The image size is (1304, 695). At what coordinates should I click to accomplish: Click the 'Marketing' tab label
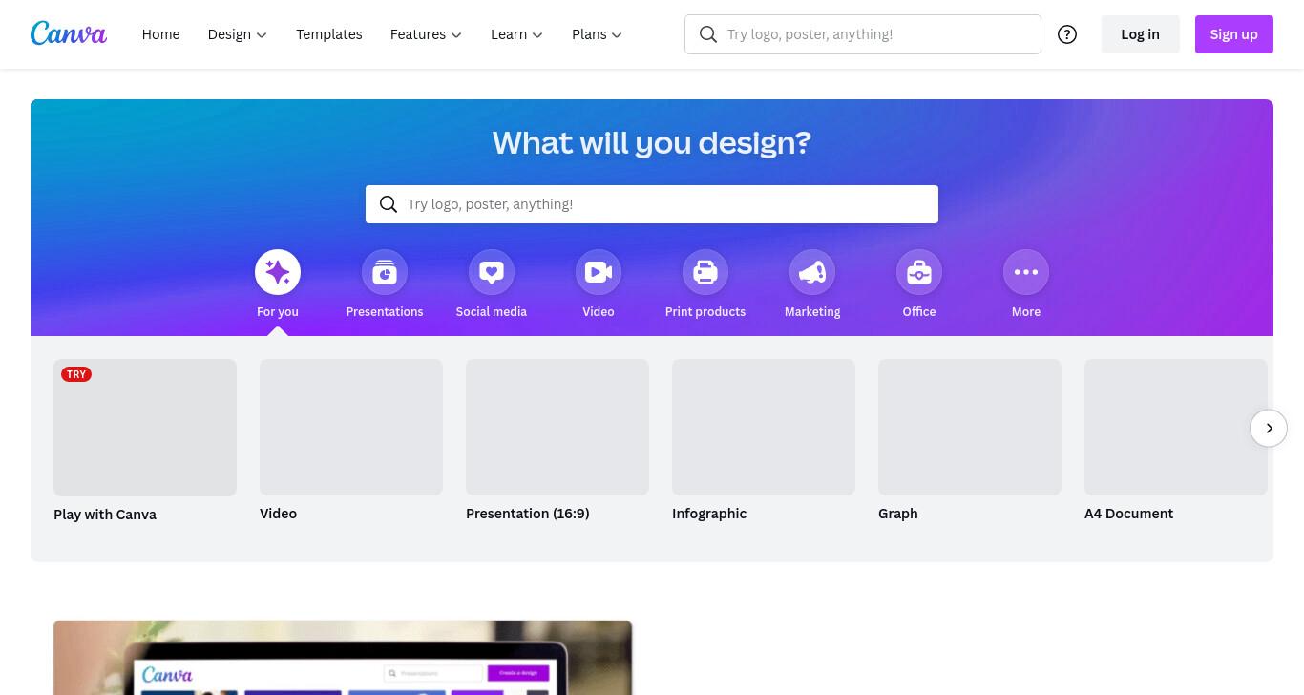click(x=812, y=312)
